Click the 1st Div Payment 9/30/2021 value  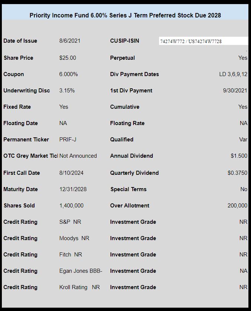click(235, 91)
